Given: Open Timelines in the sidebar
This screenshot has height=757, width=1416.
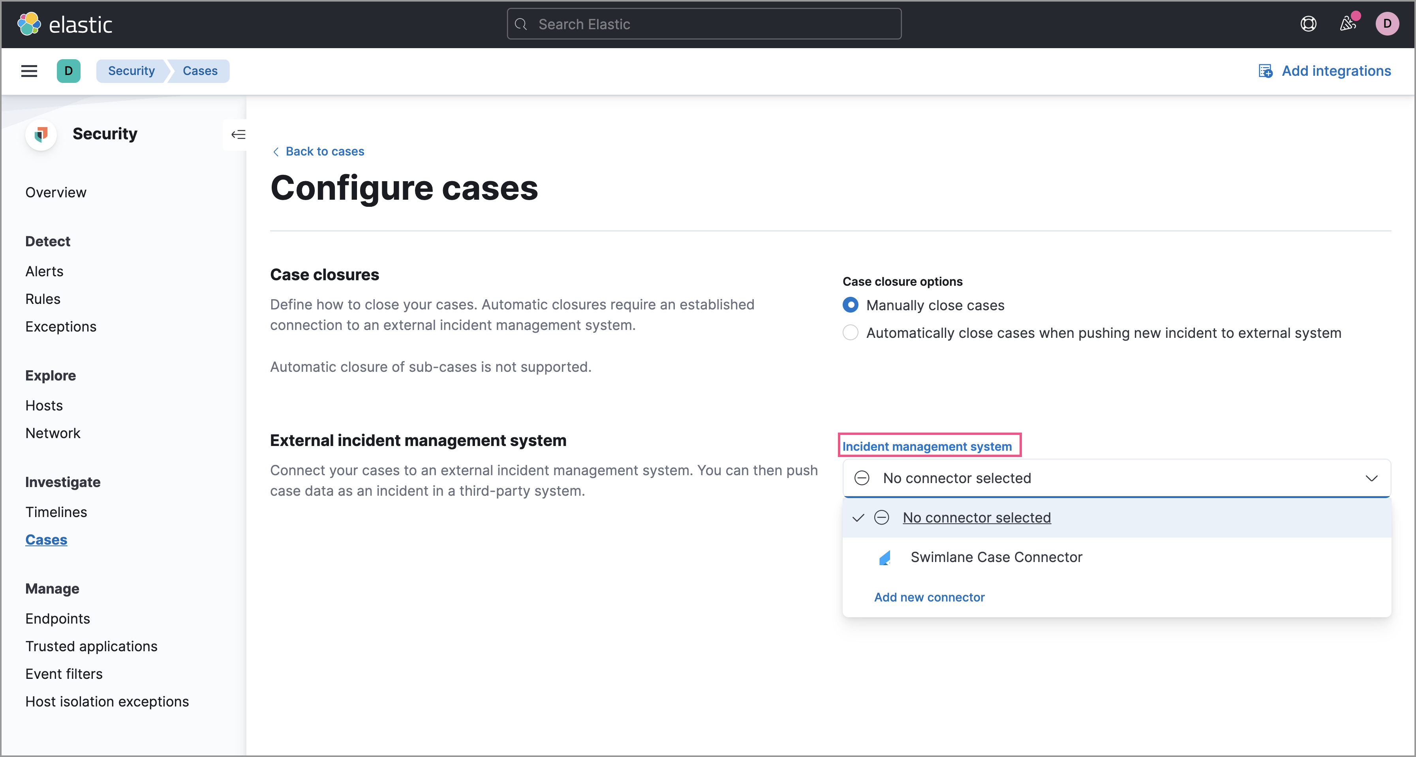Looking at the screenshot, I should point(56,512).
